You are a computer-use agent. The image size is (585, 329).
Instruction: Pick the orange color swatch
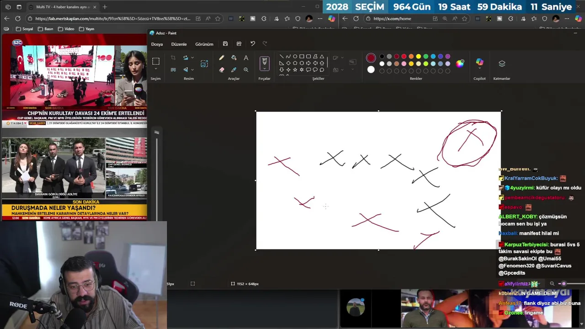[411, 57]
